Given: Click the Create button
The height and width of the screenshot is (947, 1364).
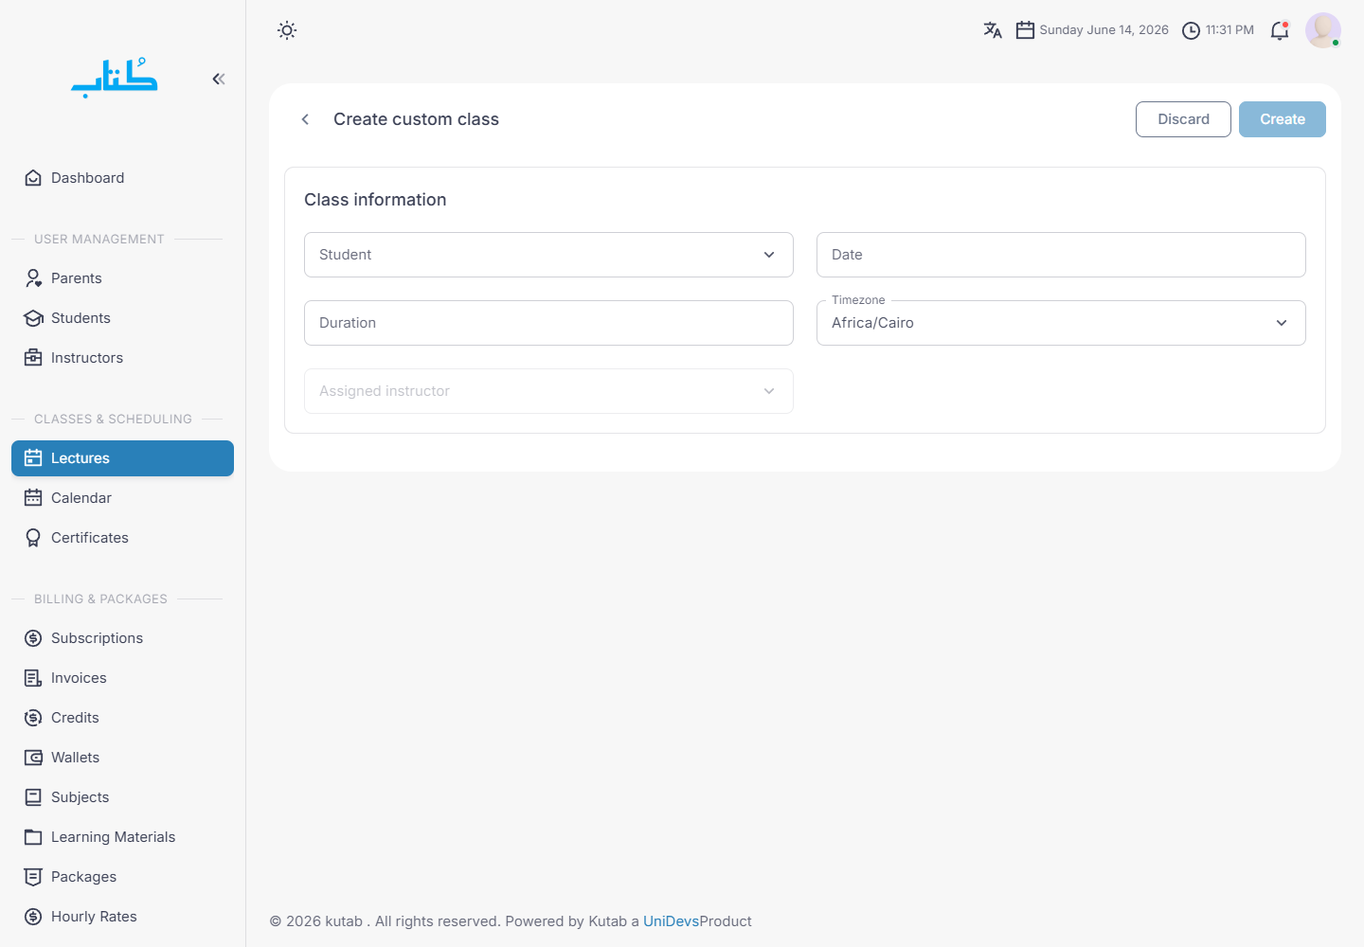Looking at the screenshot, I should [1283, 119].
